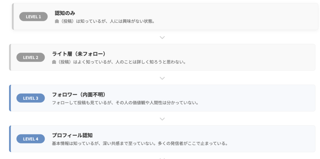
Task: Click LEVEL 3 description mentioning 価値観や人間性
Action: [125, 103]
